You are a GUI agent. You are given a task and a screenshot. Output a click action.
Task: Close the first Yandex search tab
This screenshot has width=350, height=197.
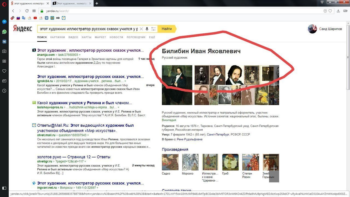coord(48,3)
